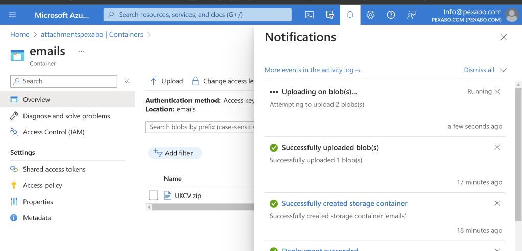Click the Overview menu item icon

(14, 100)
